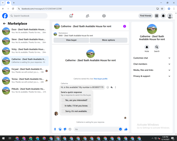Open Feryaal conversation in Marketplace list
Viewport: 177px width, 141px height.
[x=25, y=71]
